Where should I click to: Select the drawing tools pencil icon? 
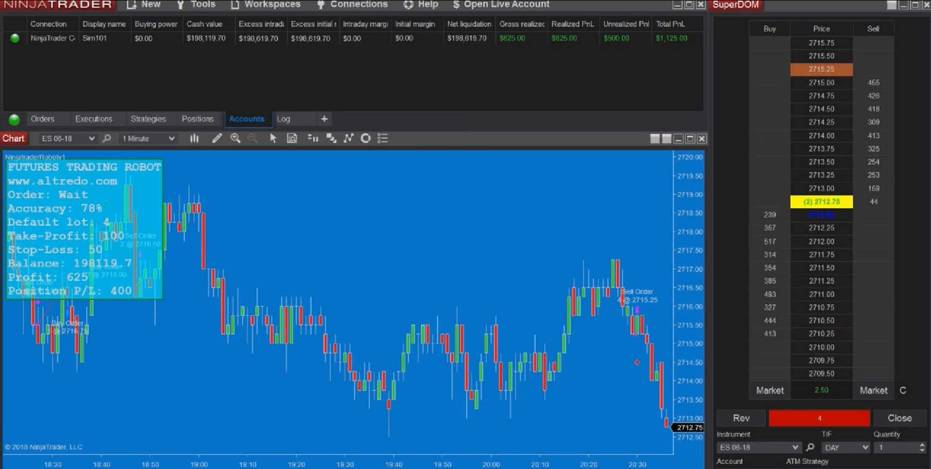coord(217,139)
